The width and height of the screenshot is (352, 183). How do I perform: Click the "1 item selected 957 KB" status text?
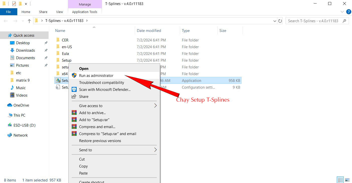tap(42, 180)
